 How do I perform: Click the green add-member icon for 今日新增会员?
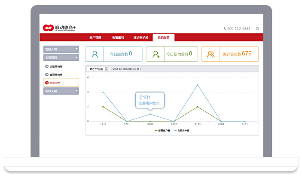pos(156,54)
